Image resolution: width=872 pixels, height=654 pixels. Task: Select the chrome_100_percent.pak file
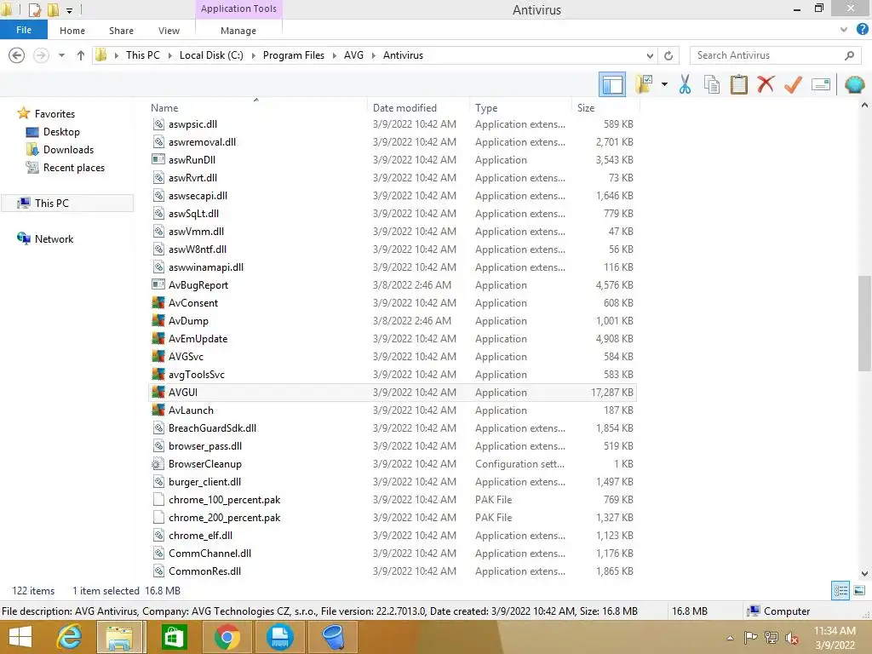pyautogui.click(x=224, y=499)
